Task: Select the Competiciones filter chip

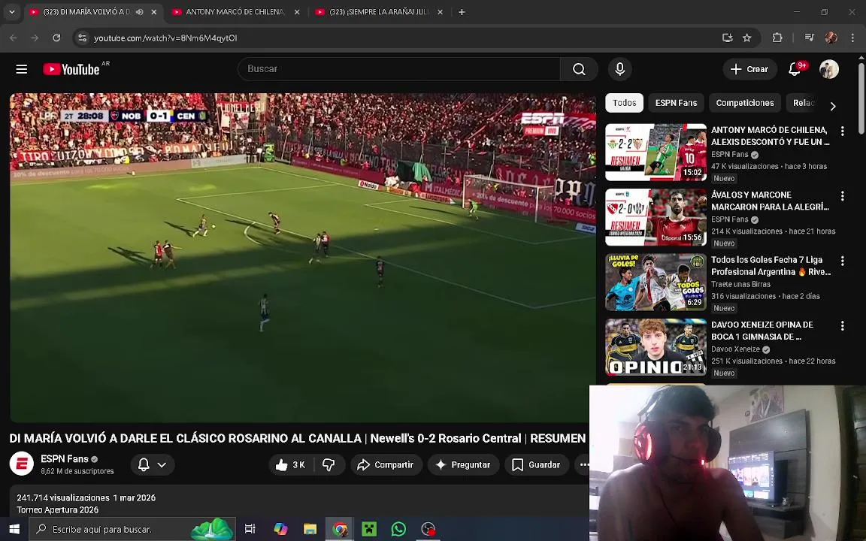Action: 744,103
